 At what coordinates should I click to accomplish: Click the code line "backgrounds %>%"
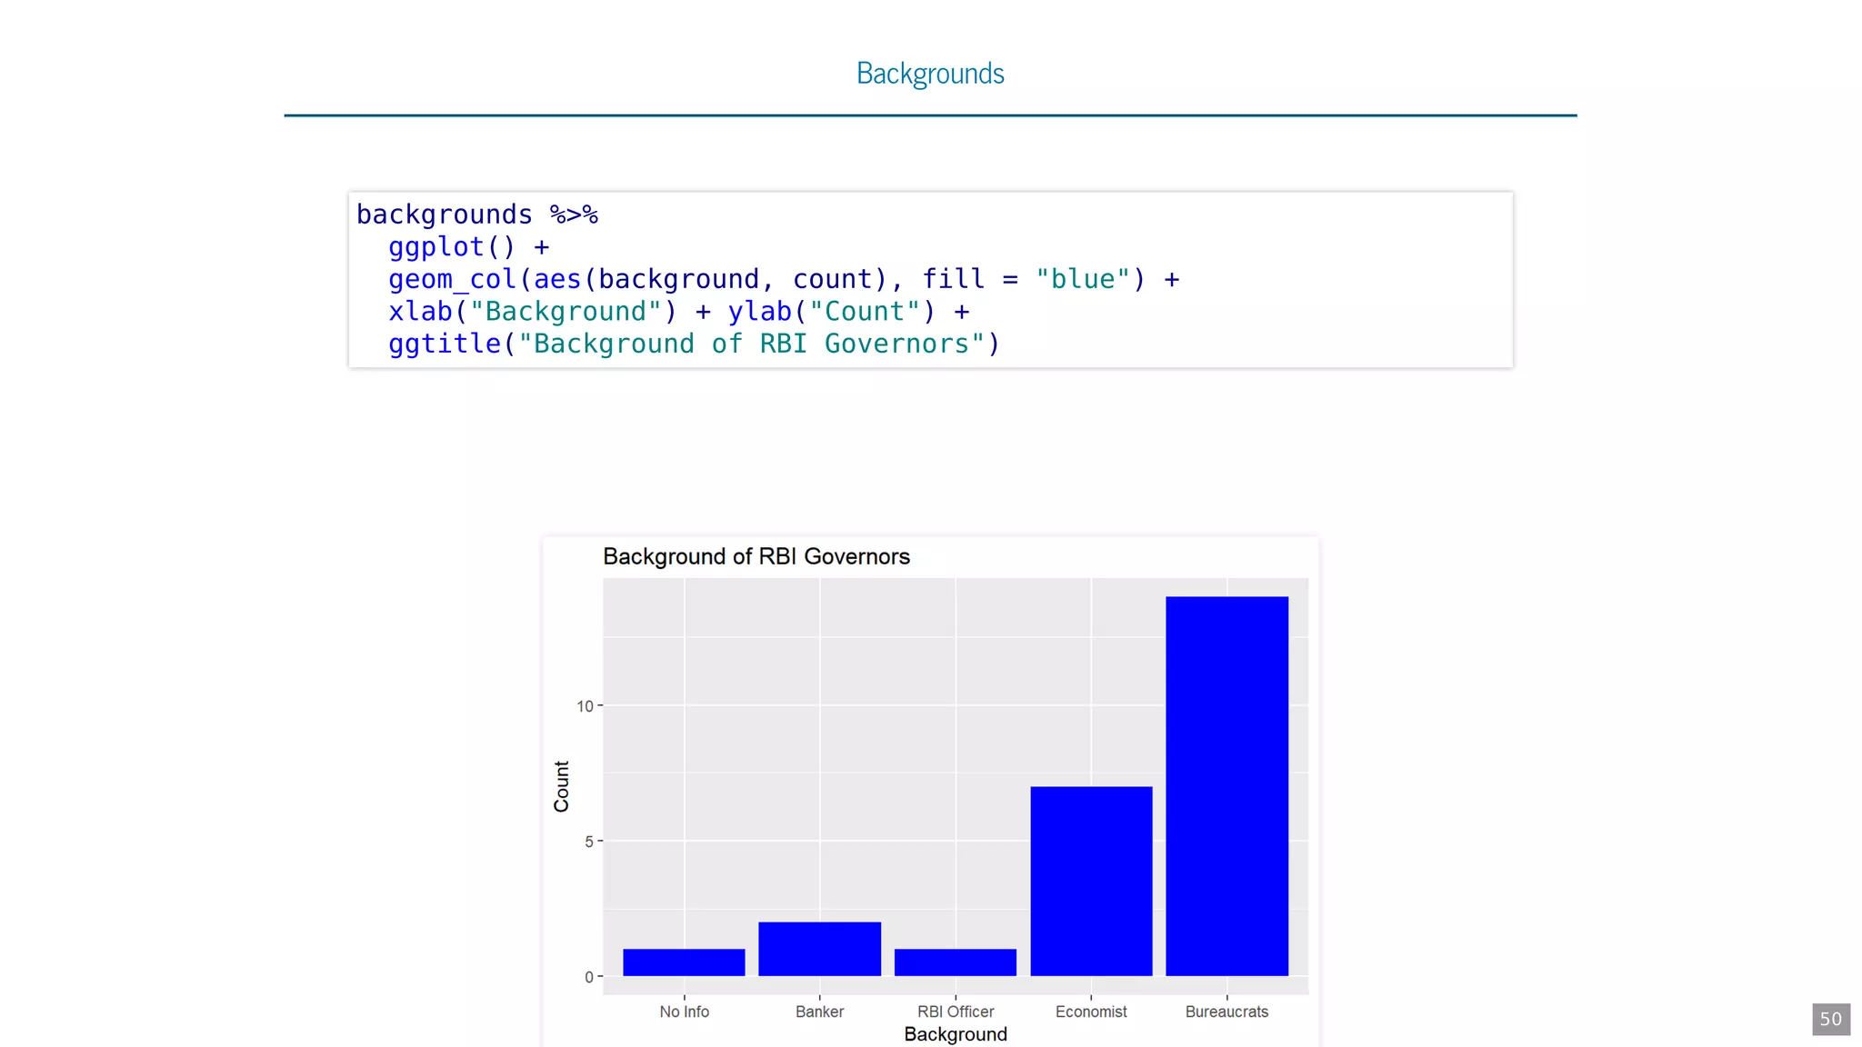[477, 214]
